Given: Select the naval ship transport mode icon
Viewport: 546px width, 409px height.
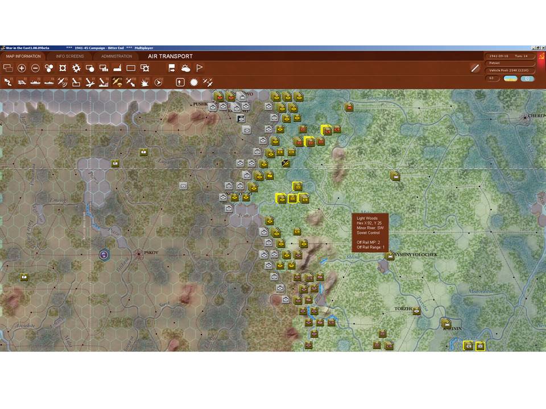Looking at the screenshot, I should point(35,82).
